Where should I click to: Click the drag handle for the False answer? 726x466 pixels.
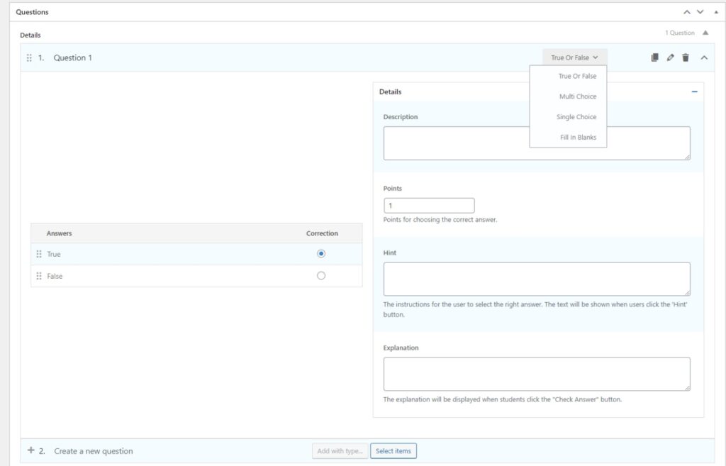coord(39,276)
